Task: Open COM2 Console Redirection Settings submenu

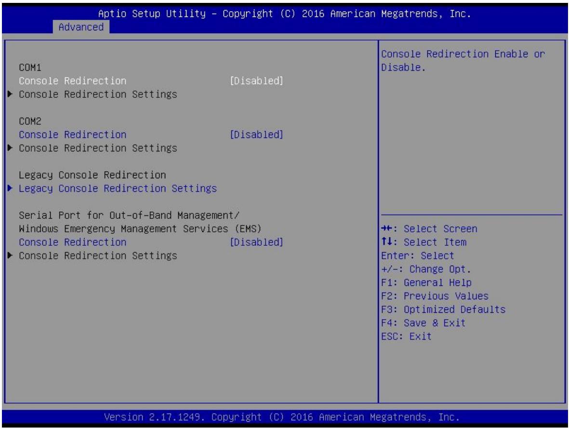Action: click(x=98, y=147)
